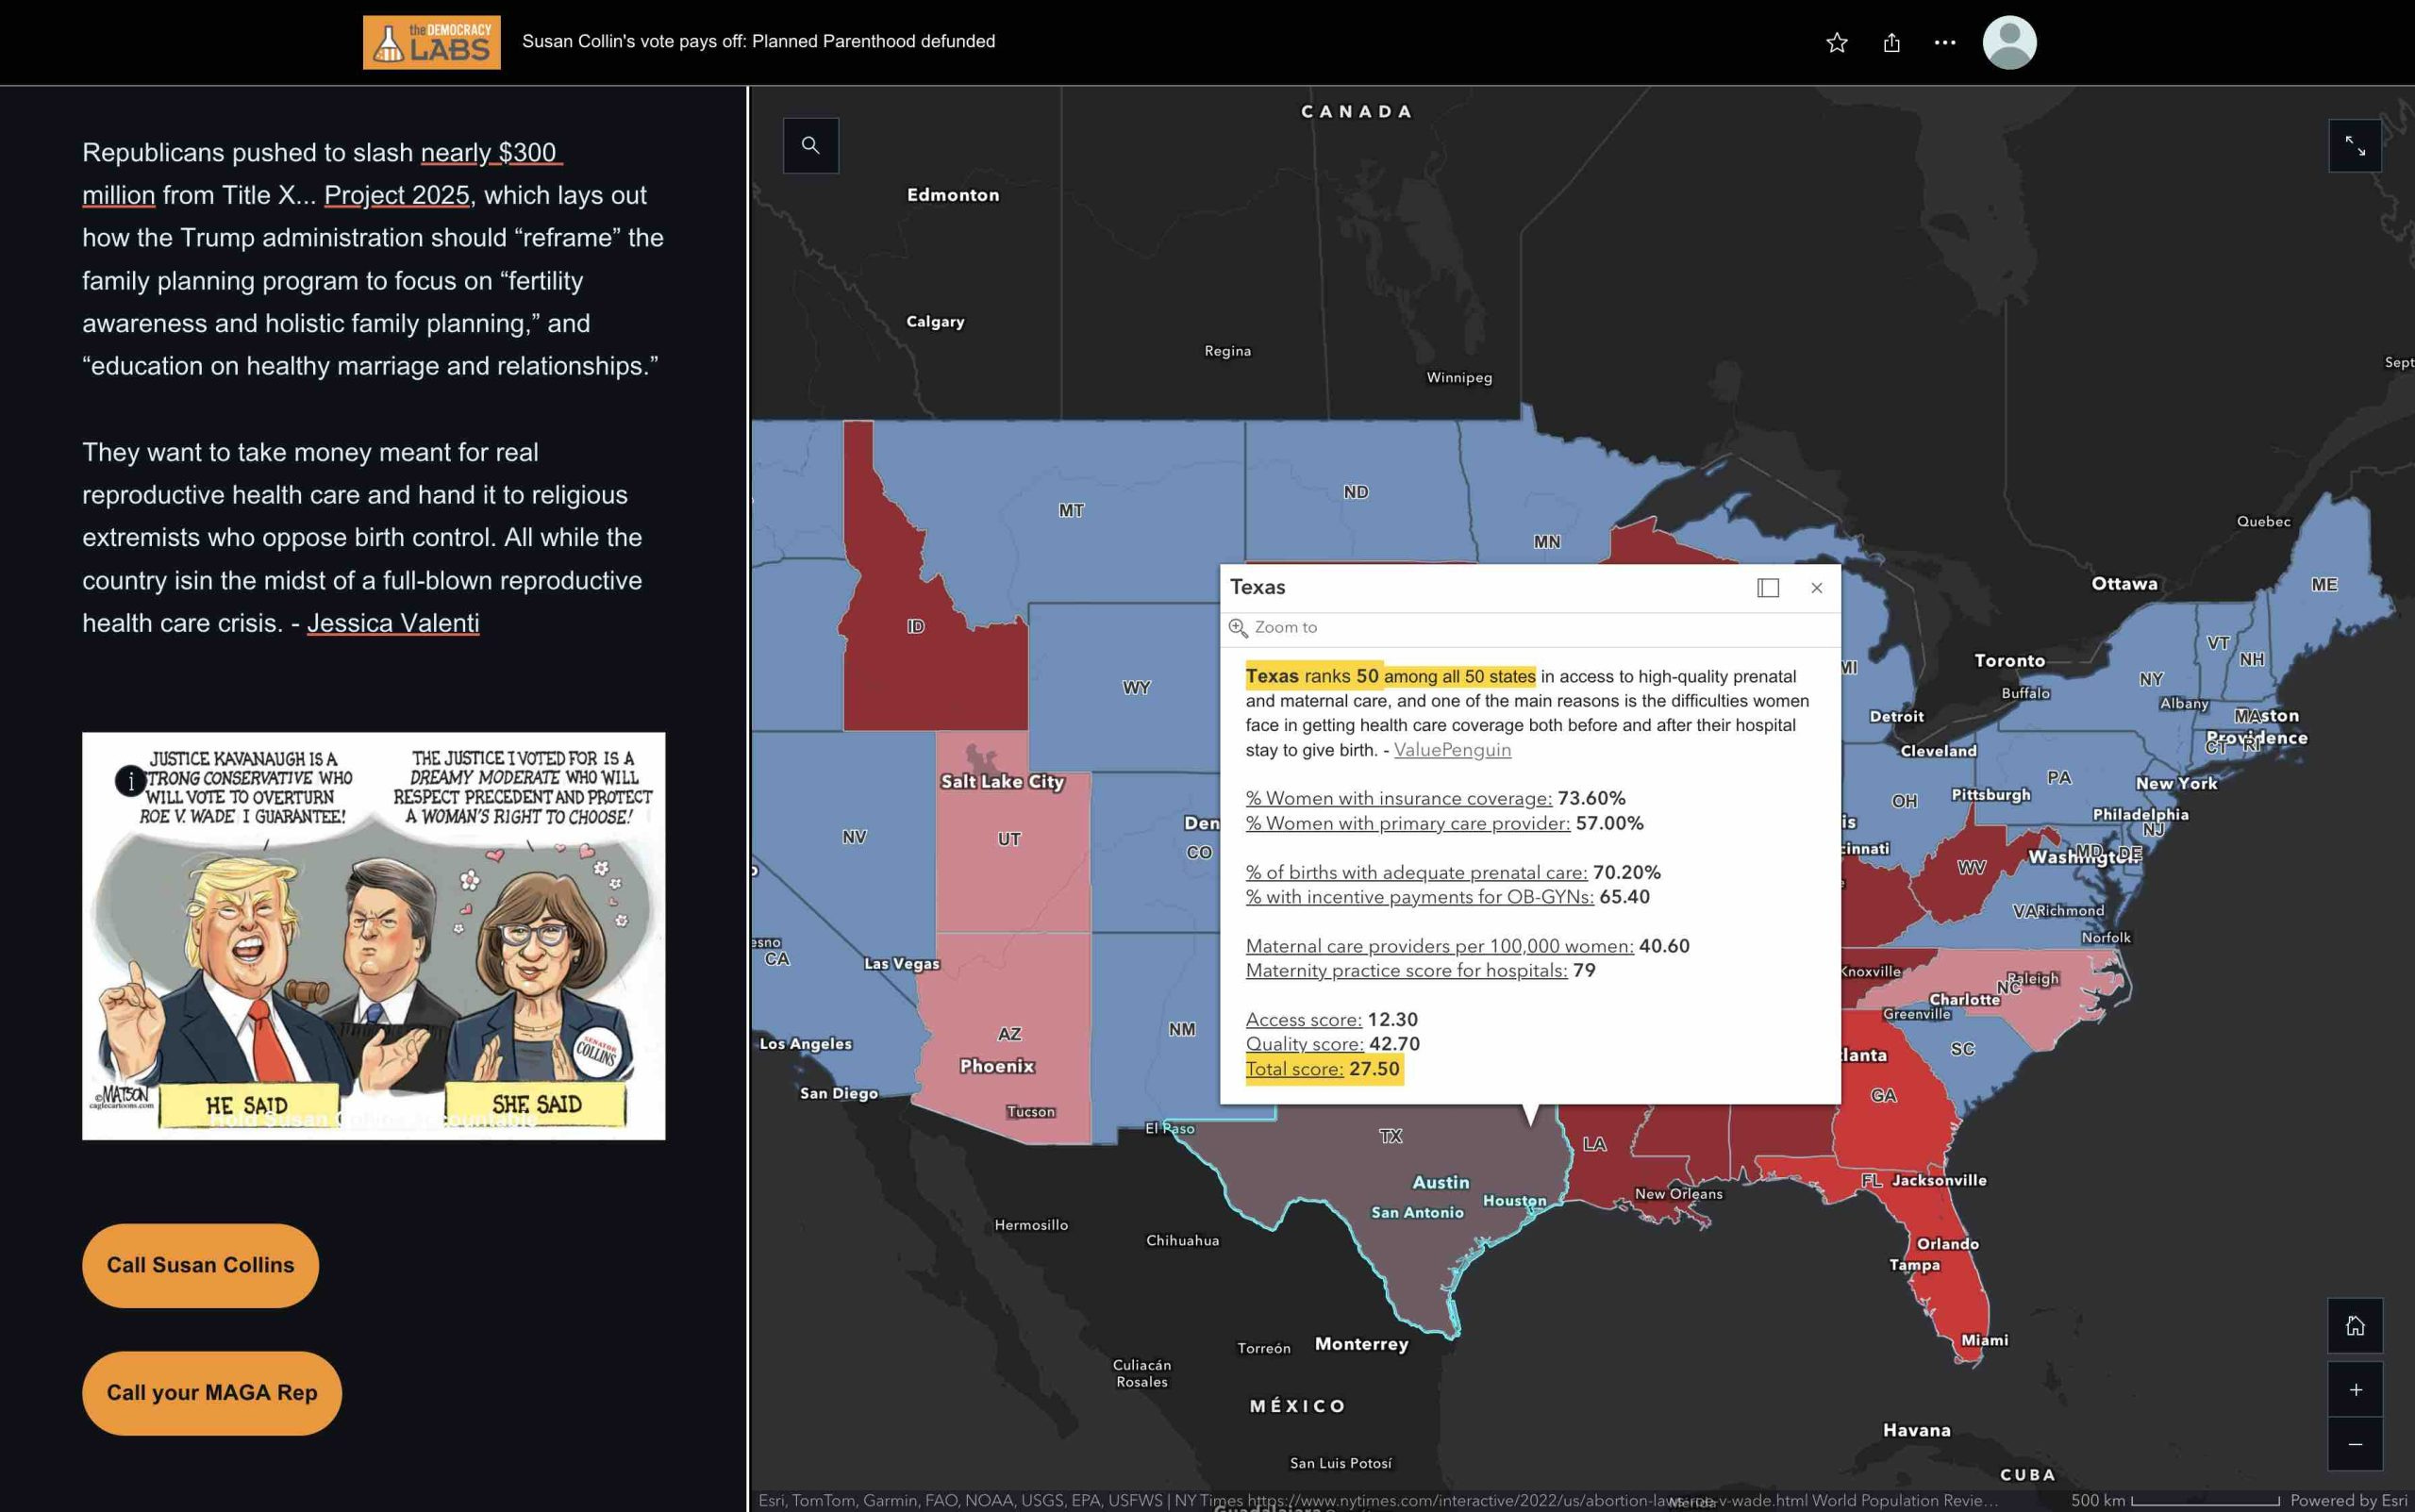
Task: Open 'Maternal care providers per 100,000 women'
Action: coord(1440,946)
